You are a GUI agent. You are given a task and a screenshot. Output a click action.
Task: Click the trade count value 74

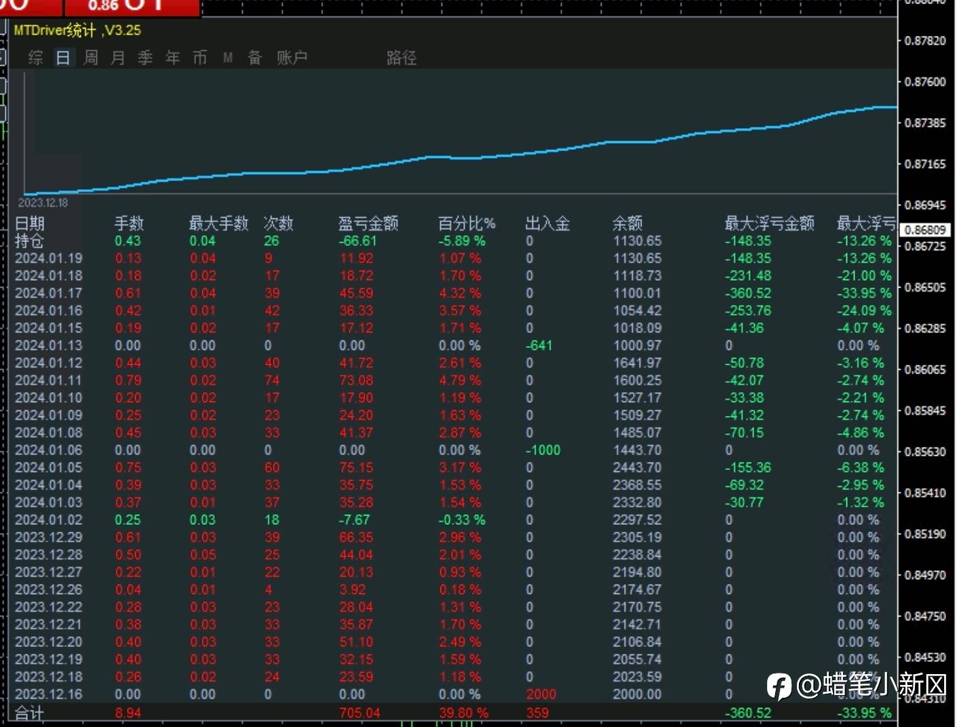pyautogui.click(x=272, y=380)
